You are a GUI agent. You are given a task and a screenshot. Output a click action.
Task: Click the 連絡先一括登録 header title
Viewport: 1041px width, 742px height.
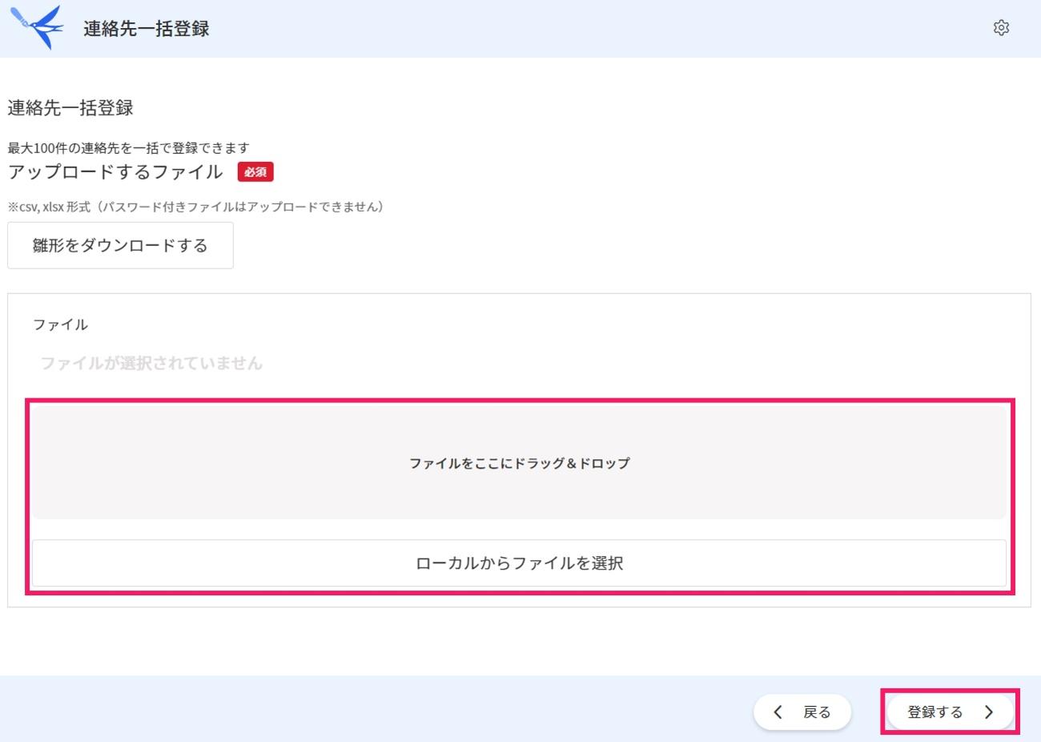(x=147, y=29)
